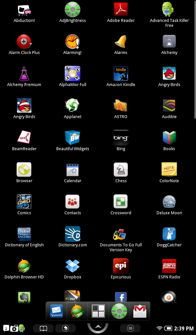This screenshot has height=335, width=196.
Task: Open the green brightness dial in dock
Action: [119, 311]
